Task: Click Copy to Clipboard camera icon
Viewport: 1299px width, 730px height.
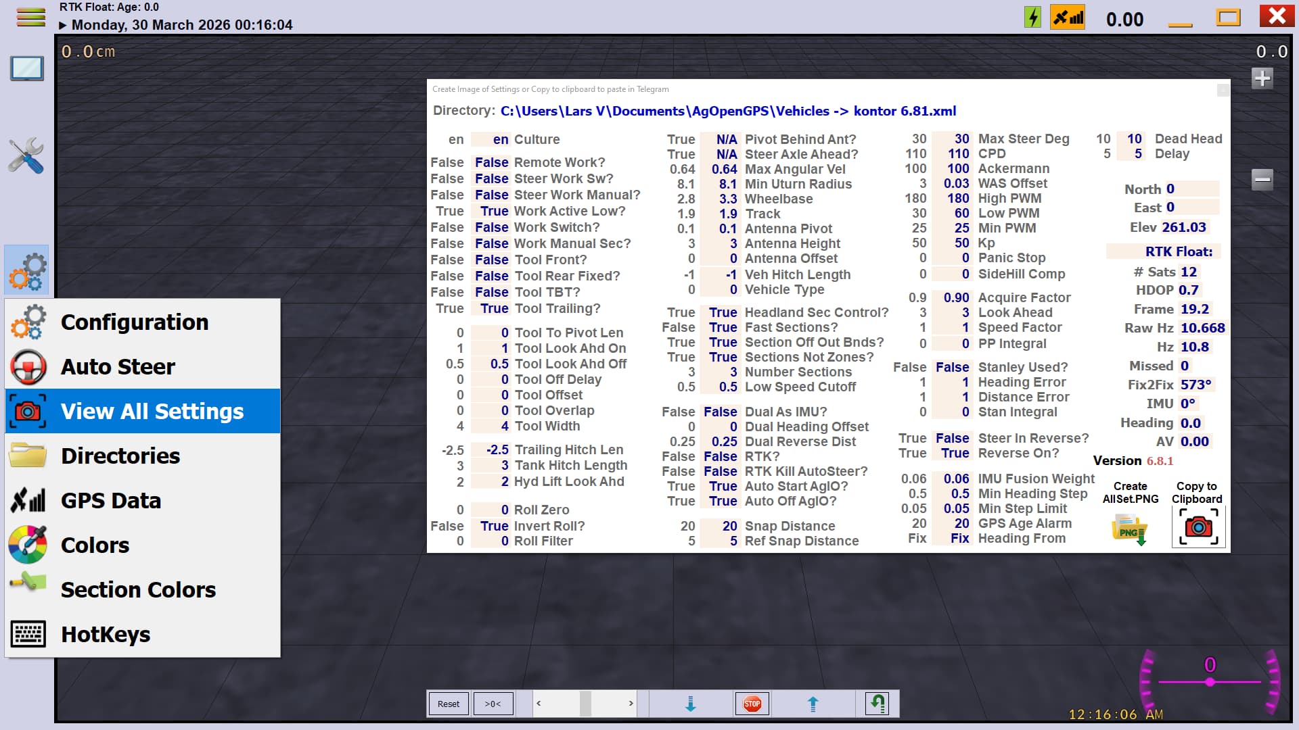Action: tap(1198, 527)
